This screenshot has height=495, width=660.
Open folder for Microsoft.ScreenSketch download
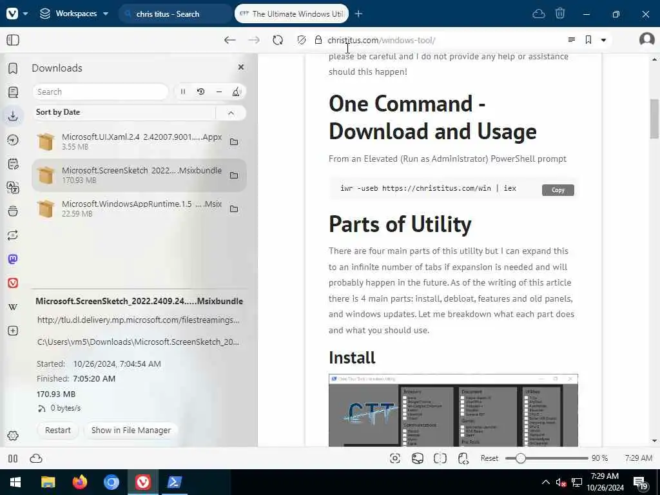(x=234, y=175)
